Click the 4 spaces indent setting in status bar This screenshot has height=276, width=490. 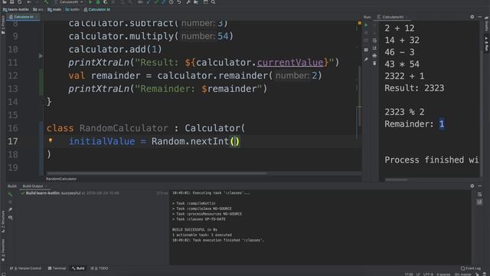click(x=443, y=274)
